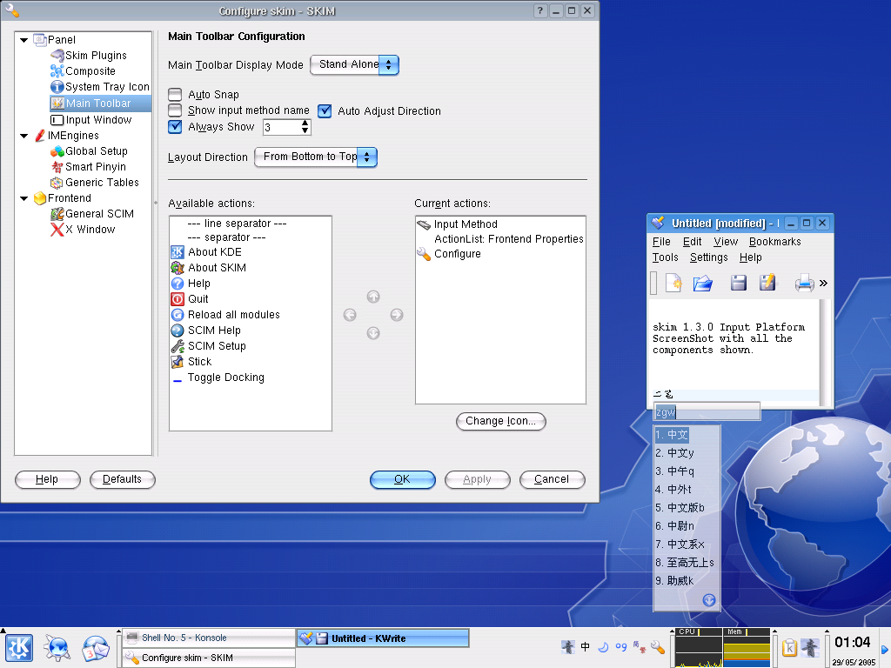Select About SKIM action
Screen dimensions: 891x668
pos(209,268)
